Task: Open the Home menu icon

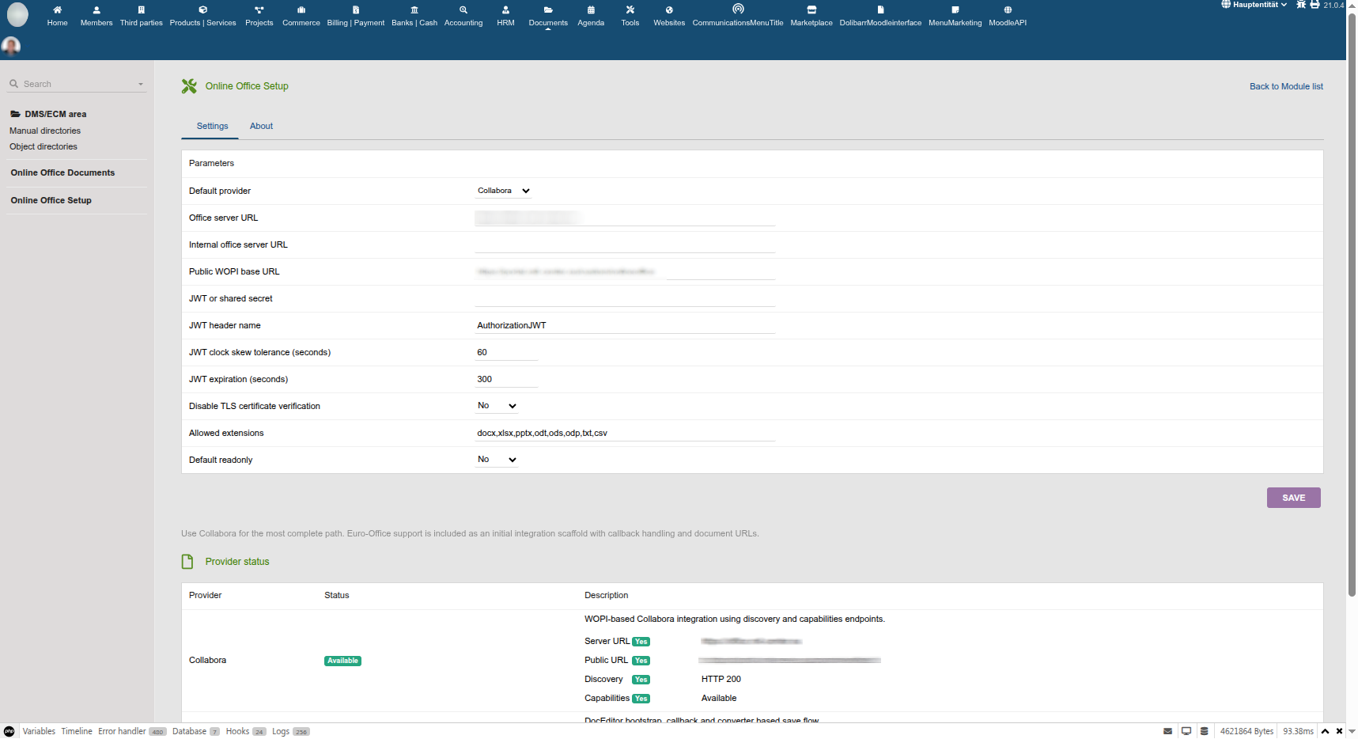Action: (x=57, y=10)
